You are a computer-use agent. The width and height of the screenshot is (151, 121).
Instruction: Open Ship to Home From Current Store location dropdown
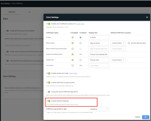pyautogui.click(x=118, y=49)
